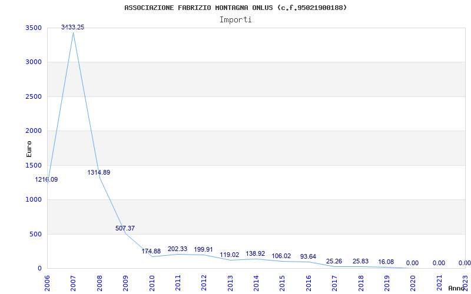This screenshot has height=294, width=471.
Task: Select the 174.88 data label
Action: tap(151, 251)
